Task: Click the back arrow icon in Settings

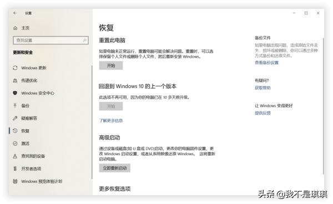Action: tap(15, 13)
